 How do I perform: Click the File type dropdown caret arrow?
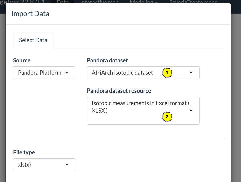(67, 165)
